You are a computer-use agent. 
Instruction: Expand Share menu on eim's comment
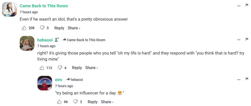pos(107,102)
